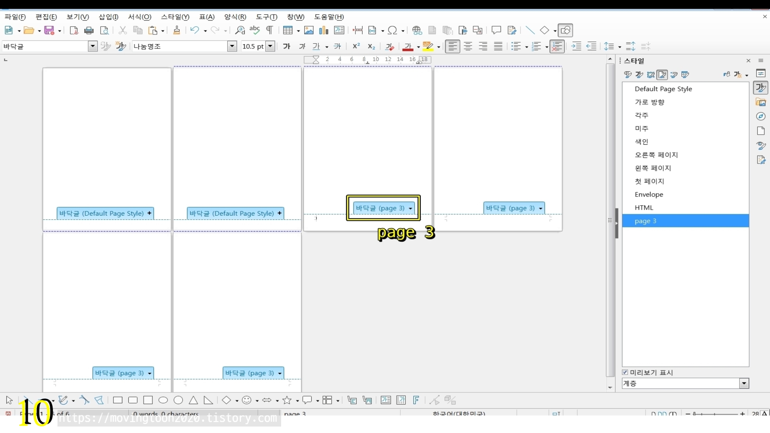Expand Insert Table dropdown arrow
Screen dimensions: 770x433
[298, 31]
